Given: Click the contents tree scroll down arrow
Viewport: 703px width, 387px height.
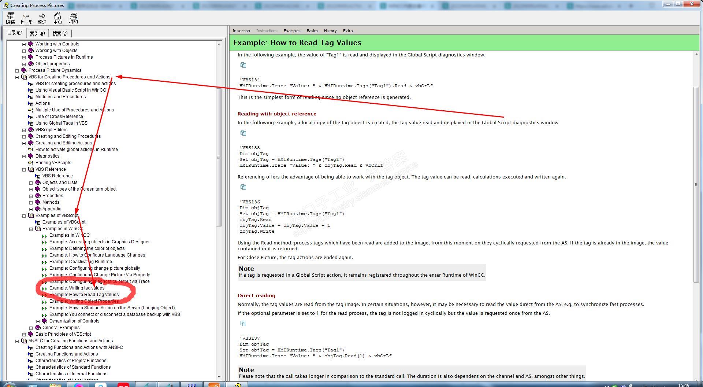Looking at the screenshot, I should pos(219,377).
